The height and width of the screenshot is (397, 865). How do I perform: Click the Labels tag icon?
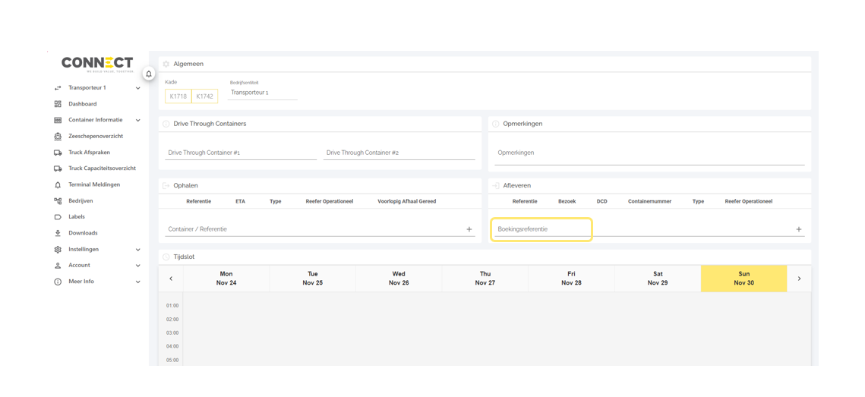point(58,217)
